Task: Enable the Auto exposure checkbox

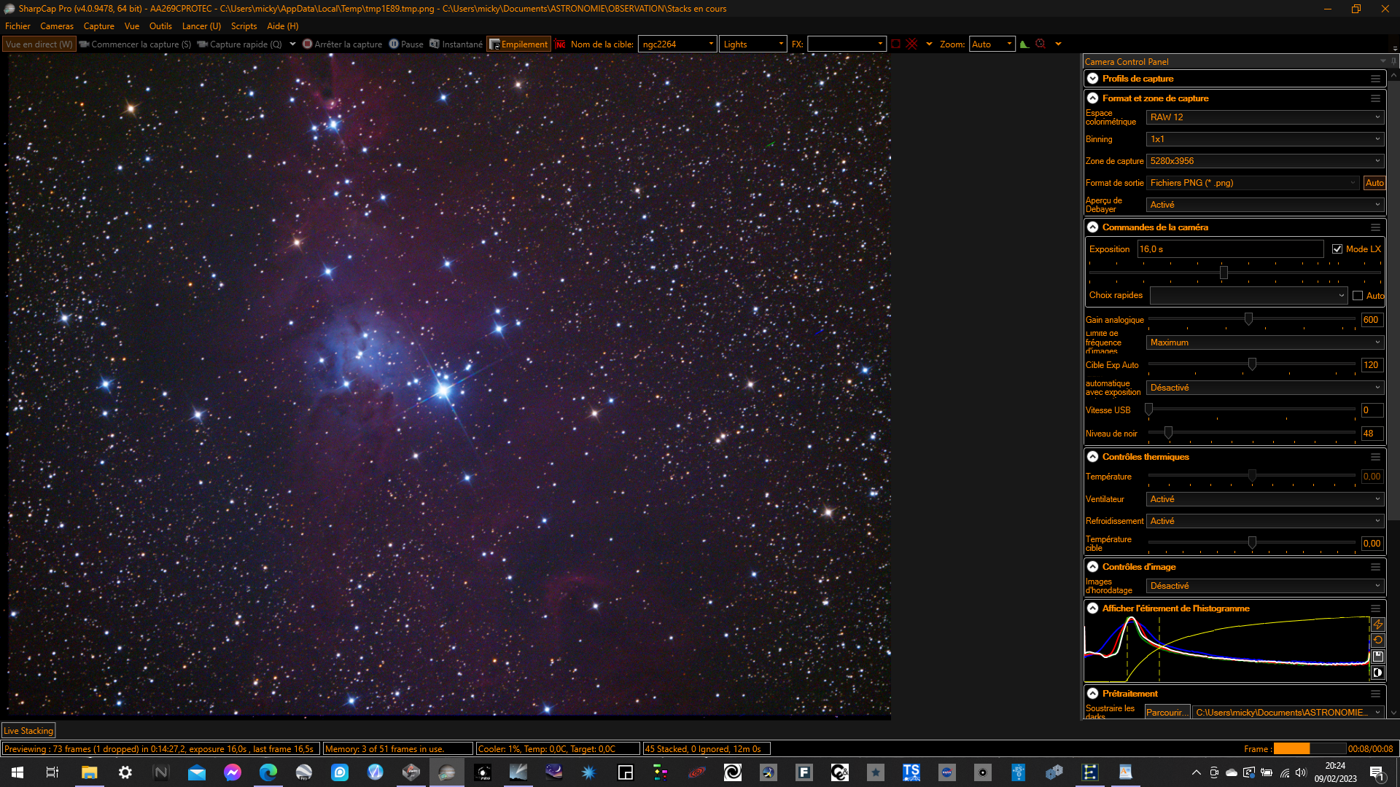Action: click(x=1358, y=296)
